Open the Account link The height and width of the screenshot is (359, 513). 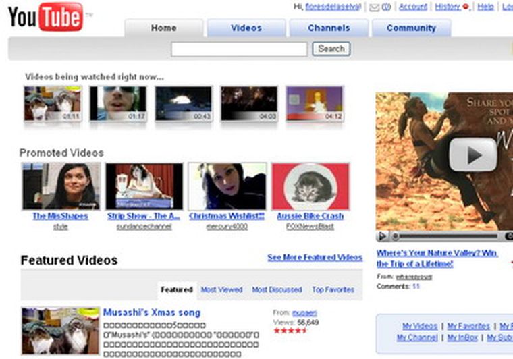click(413, 7)
